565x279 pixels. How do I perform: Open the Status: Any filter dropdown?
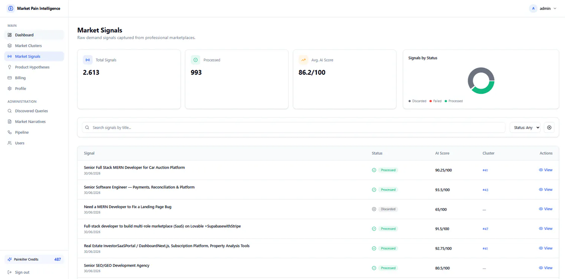[525, 127]
